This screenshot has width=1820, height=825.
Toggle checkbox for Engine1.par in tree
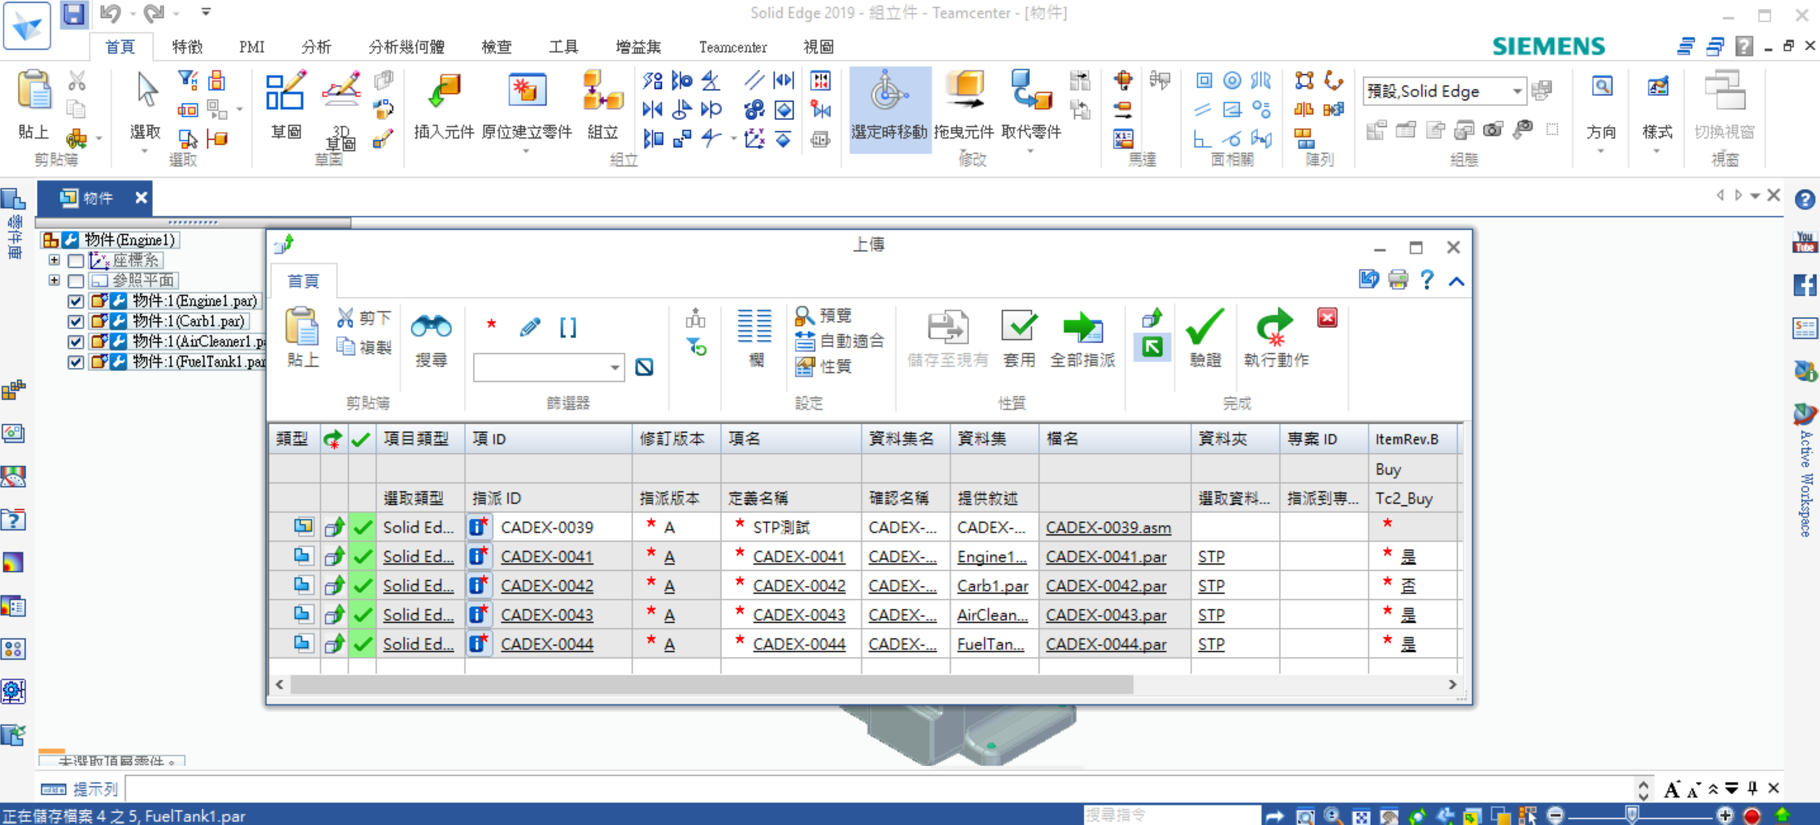75,301
